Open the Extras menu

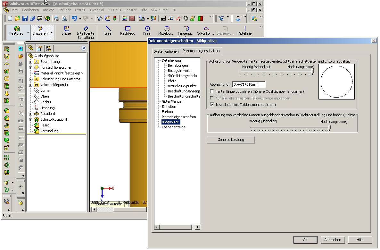pyautogui.click(x=80, y=10)
